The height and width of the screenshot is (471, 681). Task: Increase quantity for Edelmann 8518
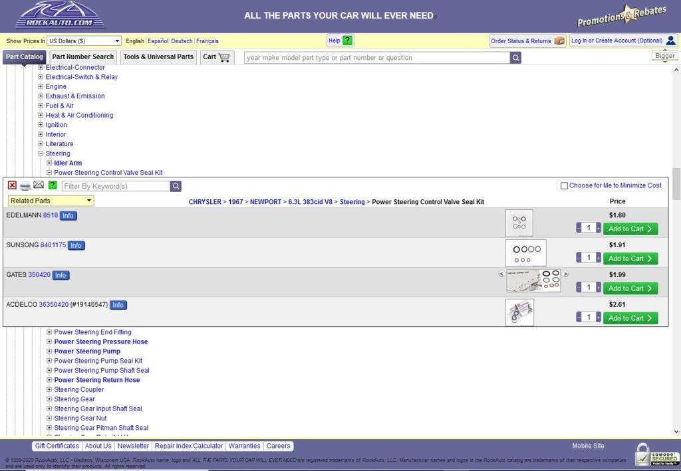point(599,229)
